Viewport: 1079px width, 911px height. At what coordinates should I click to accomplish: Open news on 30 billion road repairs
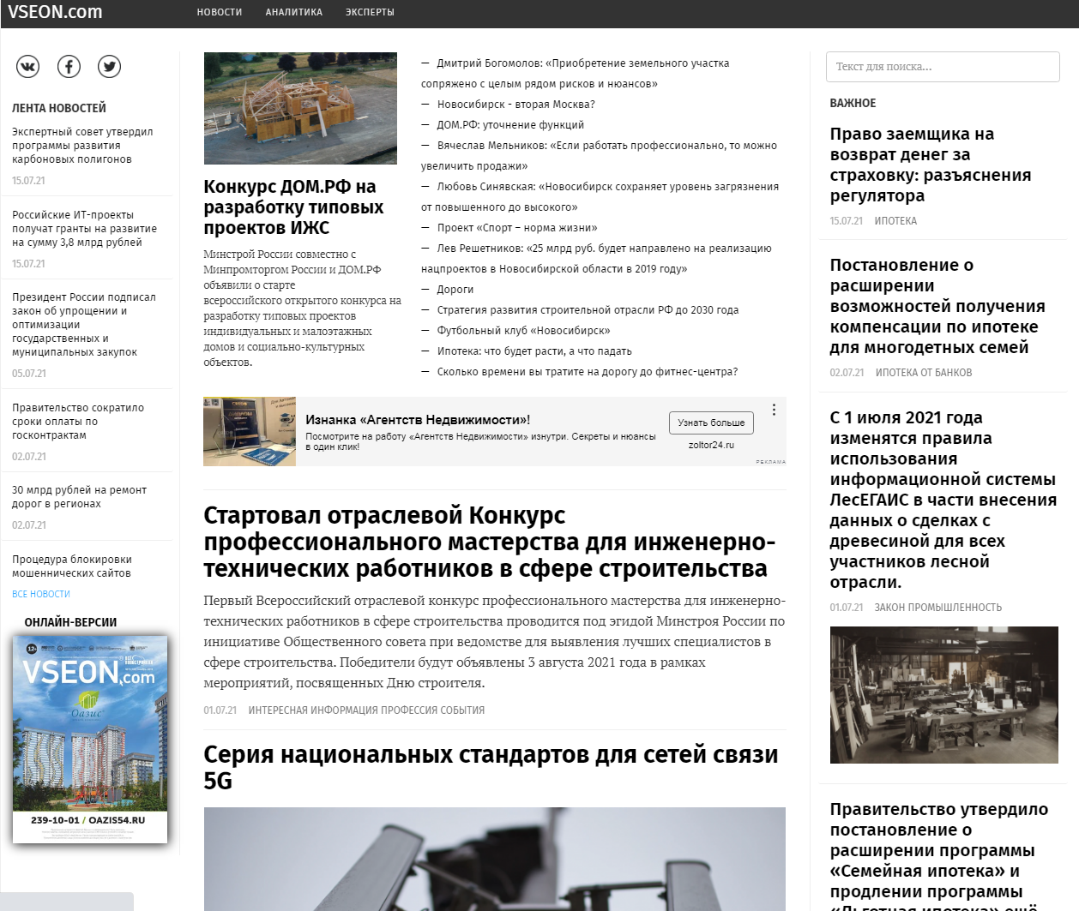pyautogui.click(x=79, y=497)
